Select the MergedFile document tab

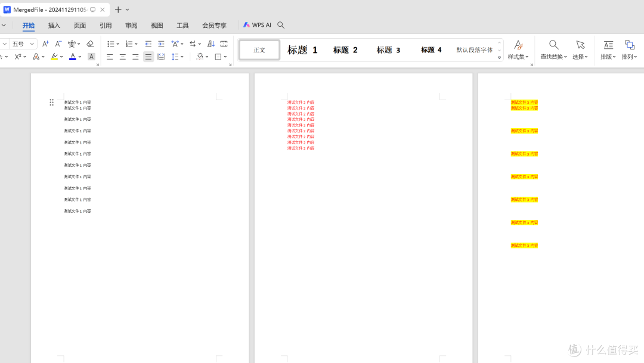coord(55,10)
